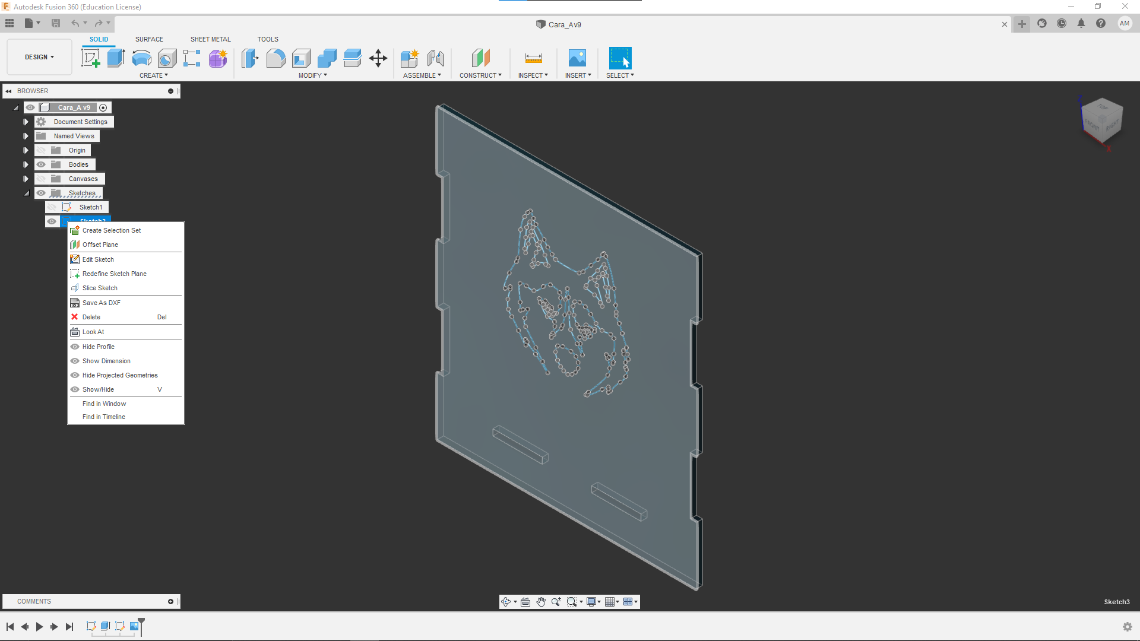Viewport: 1140px width, 641px height.
Task: Show Sketch1 using its eye icon
Action: click(x=52, y=207)
